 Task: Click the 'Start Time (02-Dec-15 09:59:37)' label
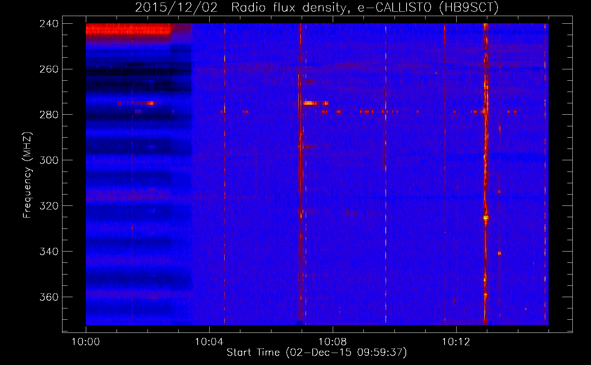[317, 353]
